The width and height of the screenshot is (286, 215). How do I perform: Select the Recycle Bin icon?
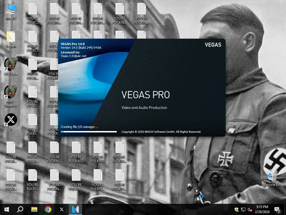272,178
